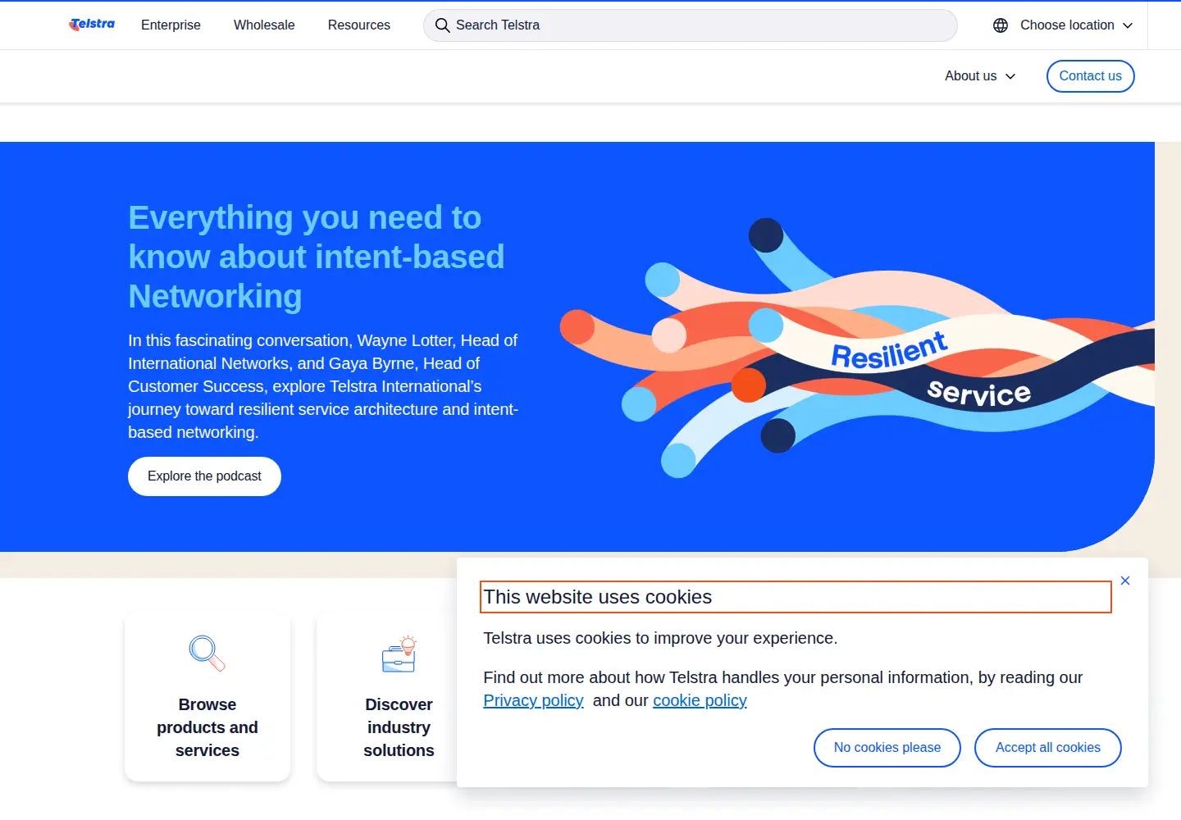Image resolution: width=1181 pixels, height=820 pixels.
Task: Click the briefcase industry solutions icon
Action: (x=399, y=654)
